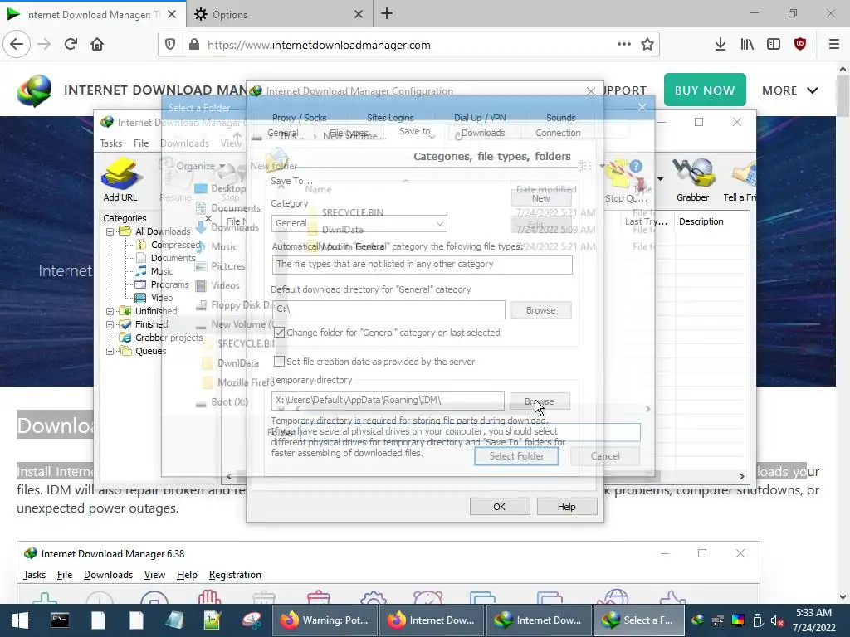Click the IDM tray icon
The image size is (850, 637).
(x=698, y=620)
